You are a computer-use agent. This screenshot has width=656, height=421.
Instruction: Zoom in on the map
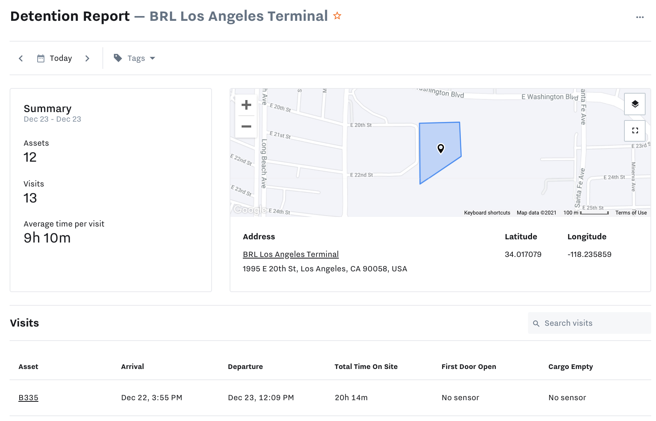click(x=246, y=105)
